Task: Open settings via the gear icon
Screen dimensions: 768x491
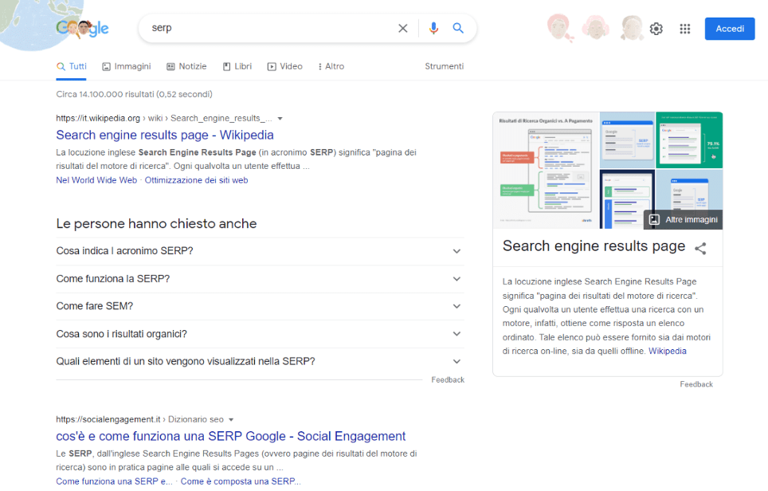Action: click(656, 29)
